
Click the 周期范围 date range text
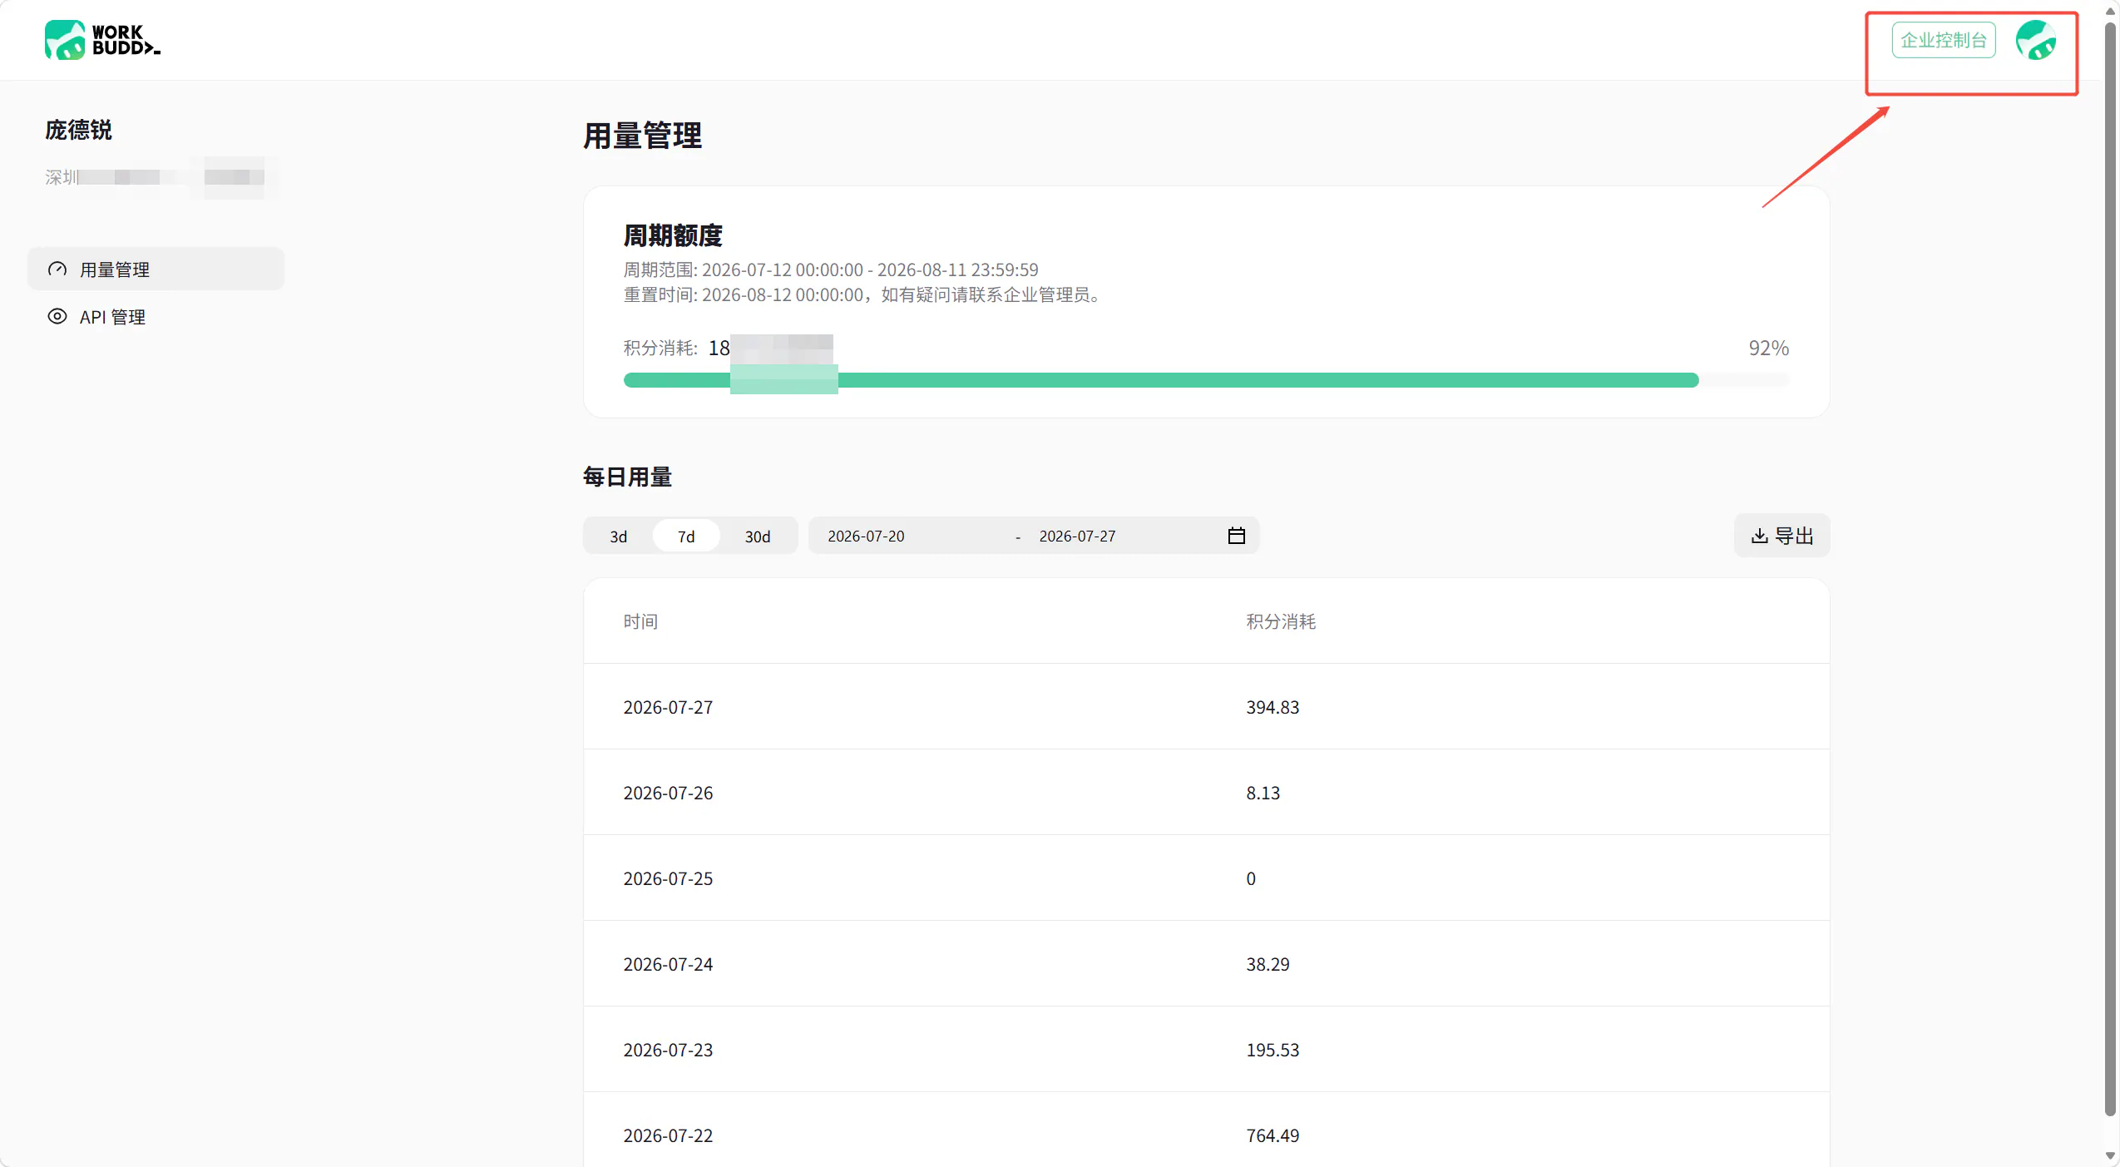click(x=831, y=269)
